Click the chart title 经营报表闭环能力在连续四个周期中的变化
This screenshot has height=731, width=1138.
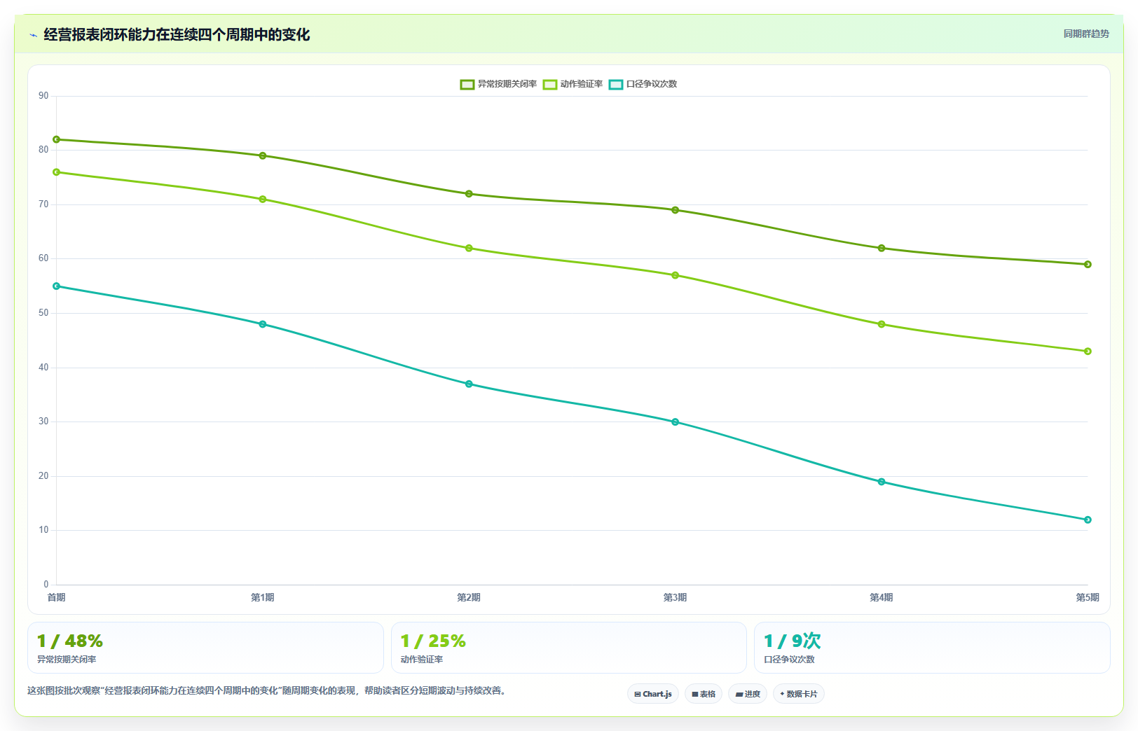[x=177, y=34]
